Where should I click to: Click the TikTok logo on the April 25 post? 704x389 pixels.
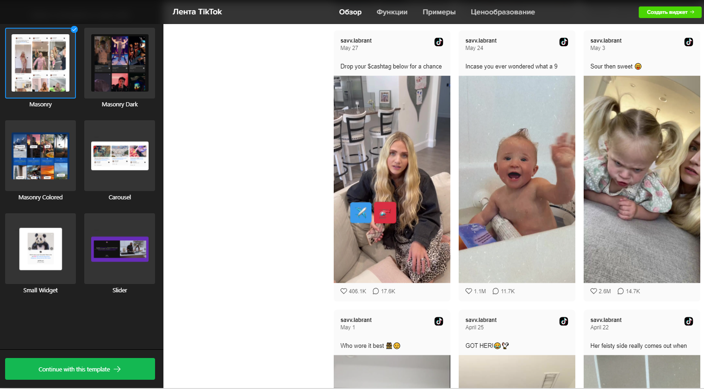(563, 321)
